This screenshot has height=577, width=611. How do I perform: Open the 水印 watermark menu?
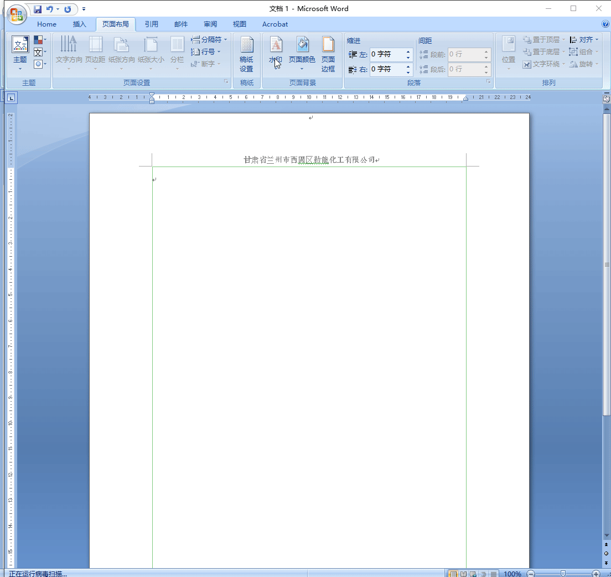[x=276, y=53]
